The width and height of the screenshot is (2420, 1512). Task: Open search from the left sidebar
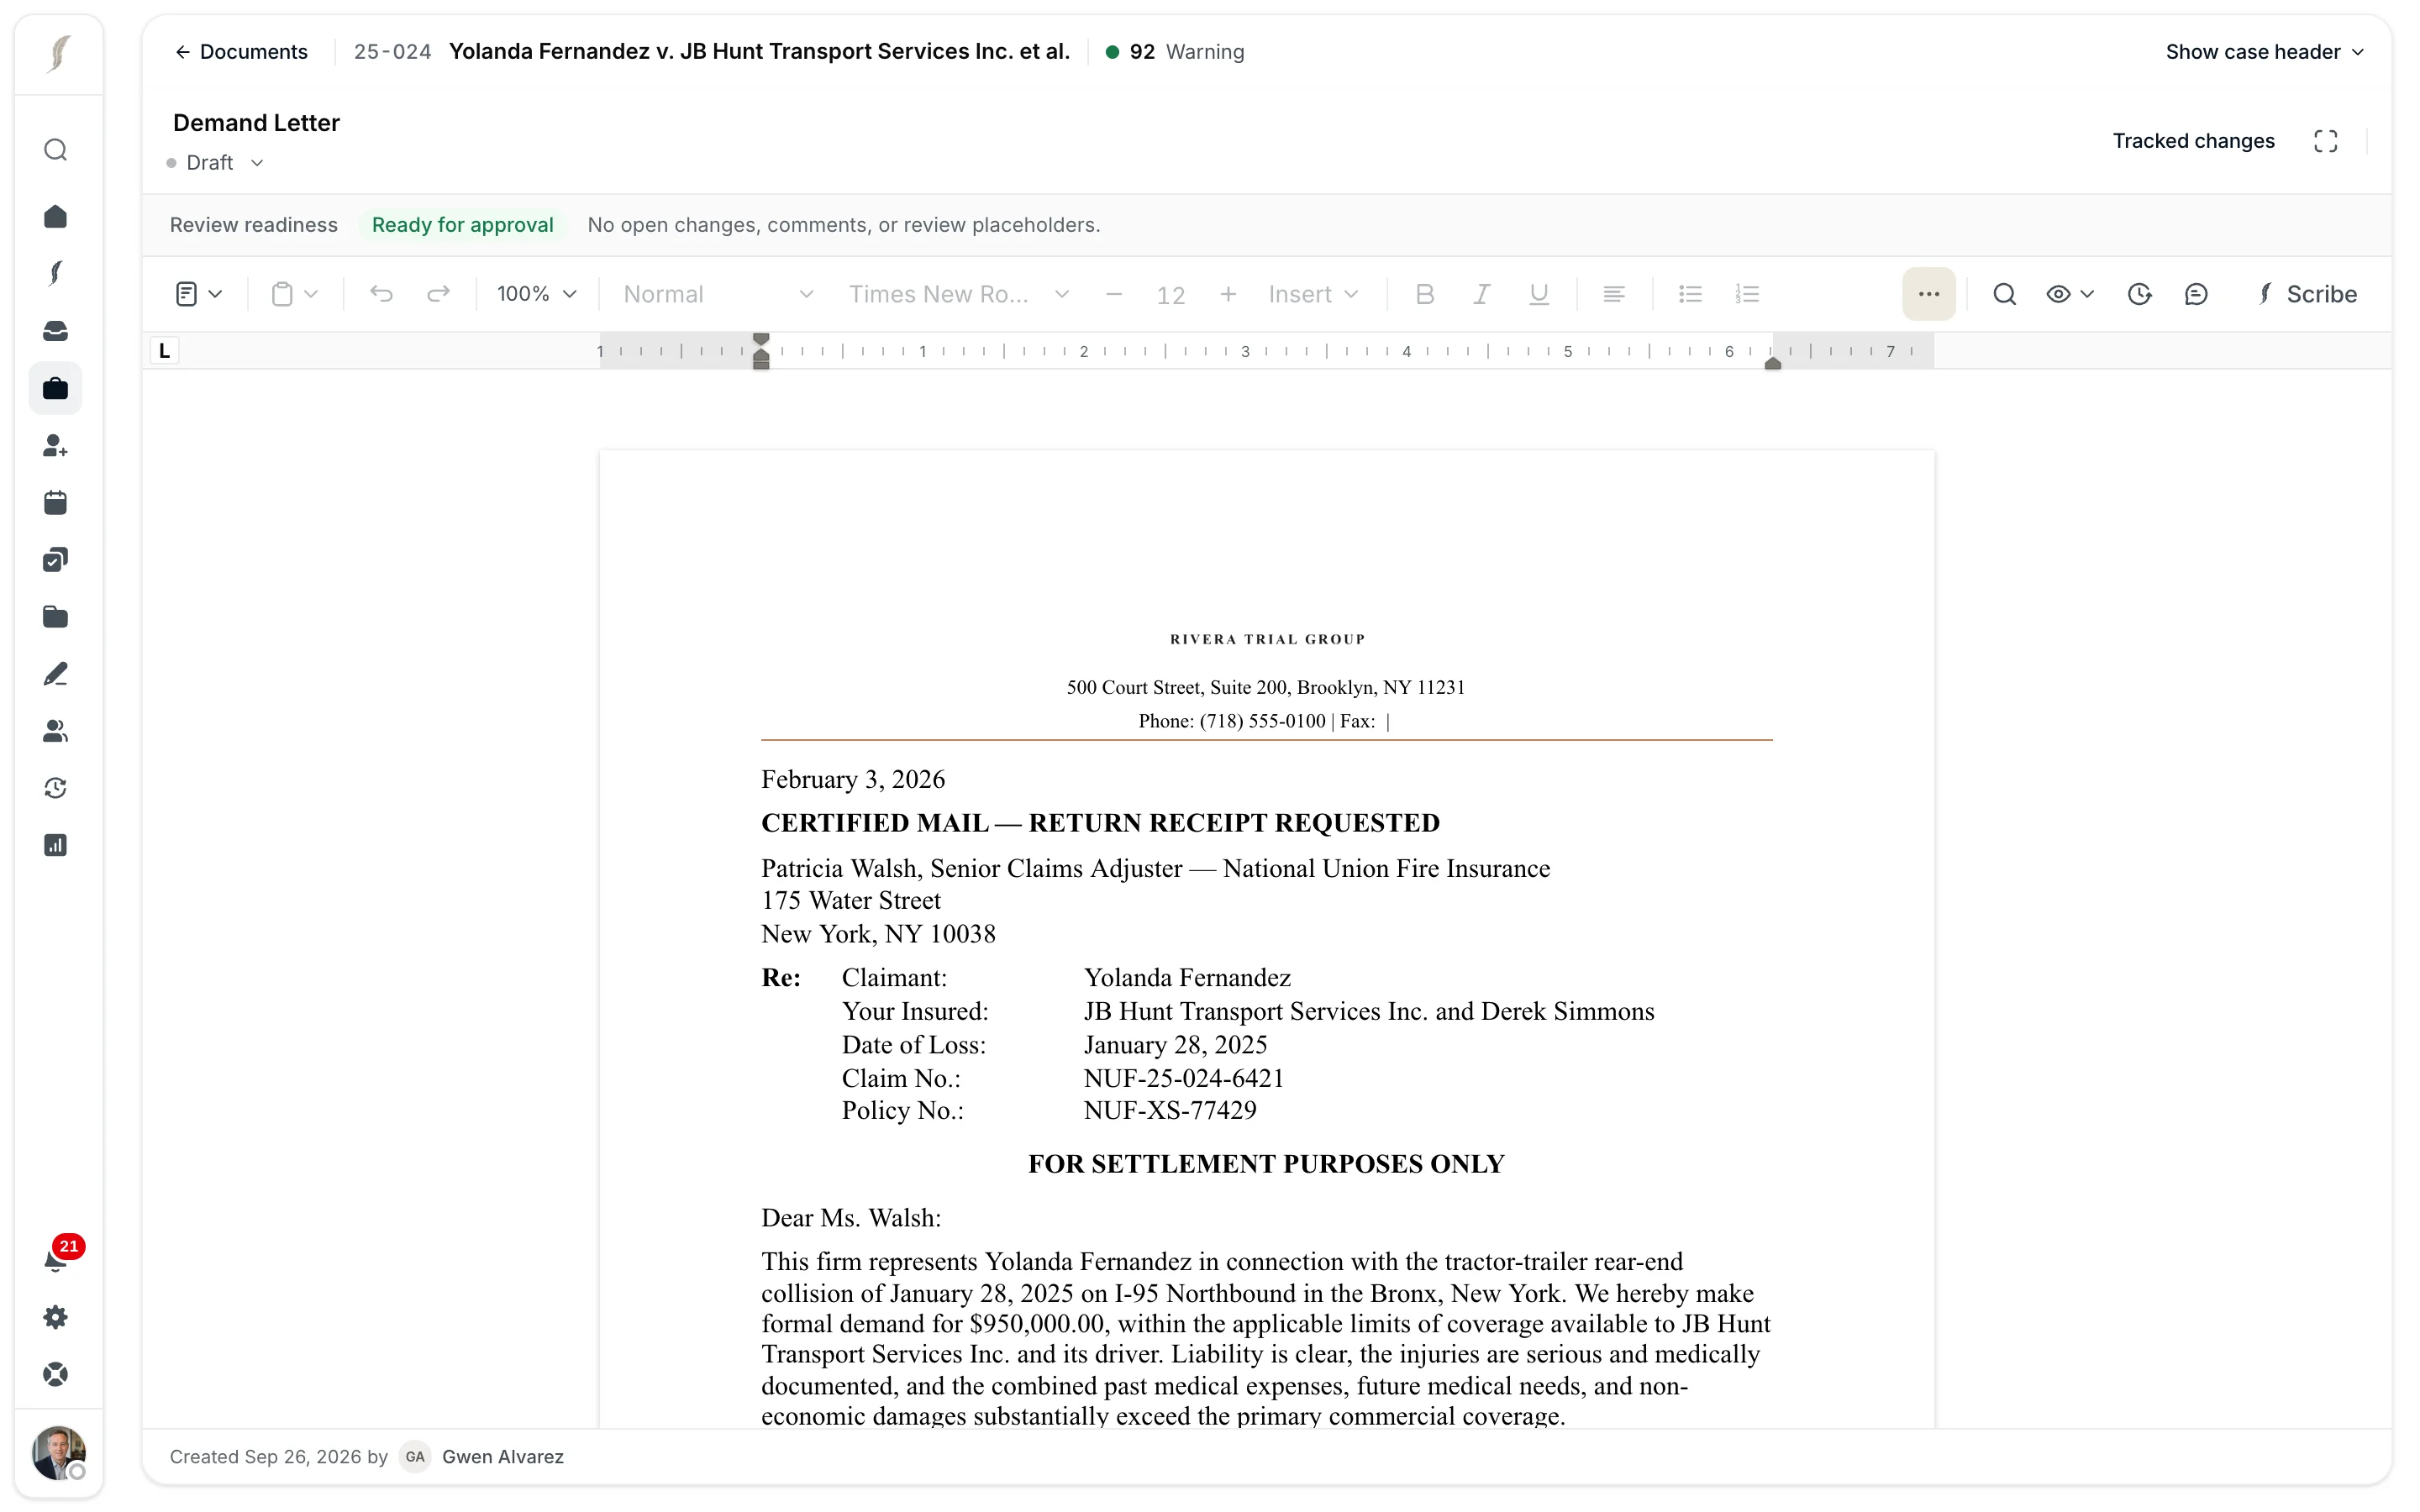click(x=56, y=150)
